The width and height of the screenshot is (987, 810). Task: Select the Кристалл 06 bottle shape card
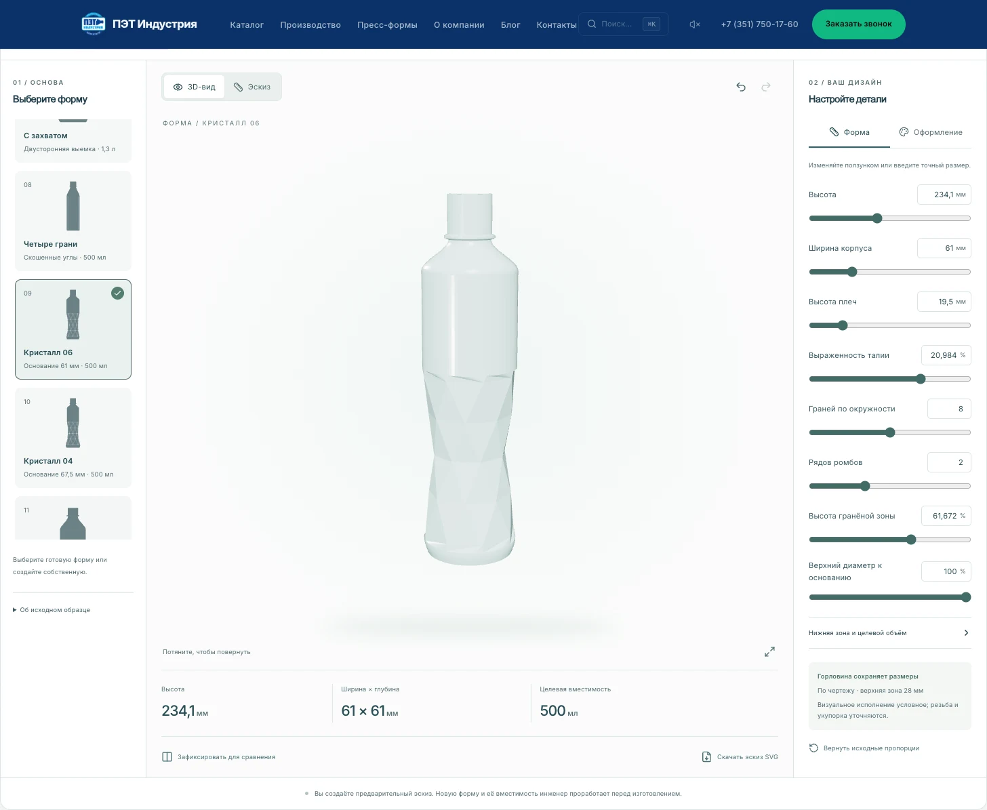(x=73, y=329)
